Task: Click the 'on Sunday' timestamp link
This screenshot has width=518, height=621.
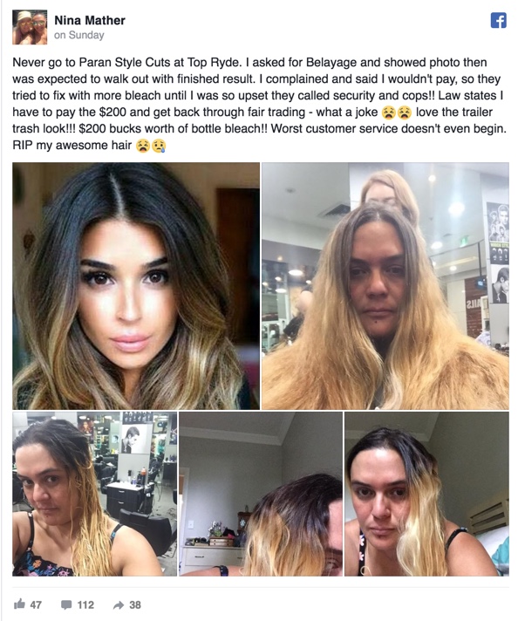Action: 78,35
